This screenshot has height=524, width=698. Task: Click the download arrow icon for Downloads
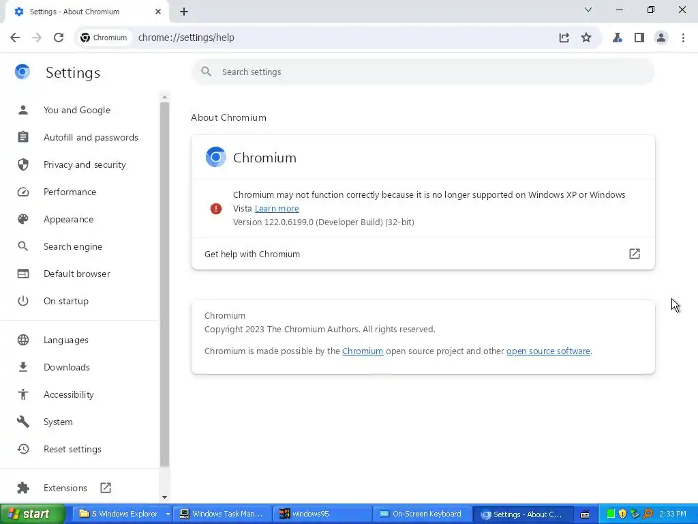coord(23,367)
